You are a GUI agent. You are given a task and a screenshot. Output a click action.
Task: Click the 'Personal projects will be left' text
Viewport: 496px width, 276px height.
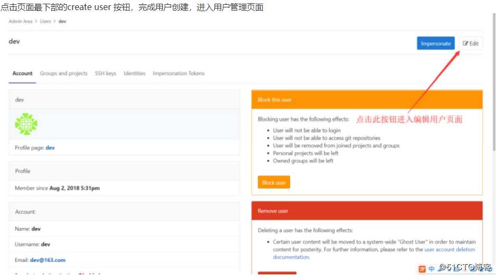pyautogui.click(x=306, y=153)
